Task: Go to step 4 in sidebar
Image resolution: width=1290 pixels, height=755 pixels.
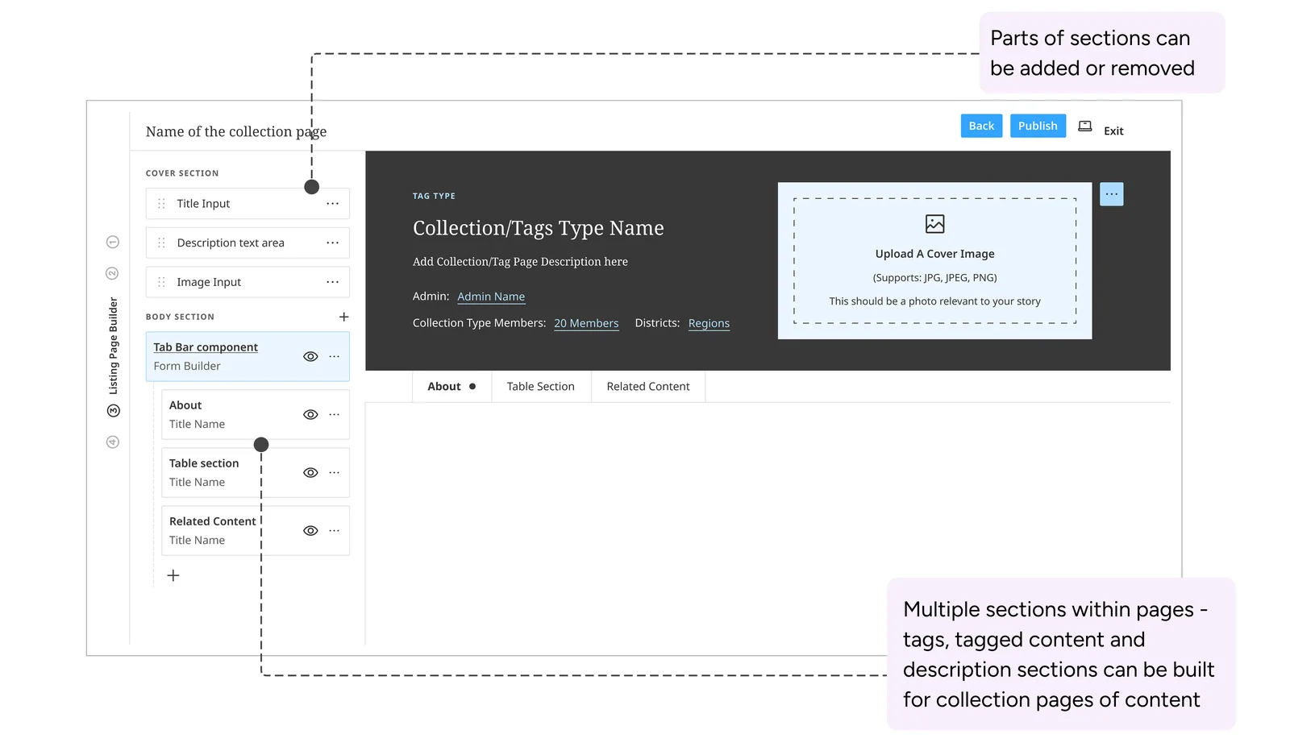Action: click(x=113, y=442)
